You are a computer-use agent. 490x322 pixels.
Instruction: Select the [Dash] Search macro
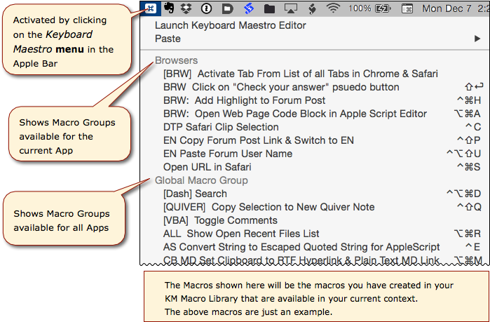[x=195, y=194]
